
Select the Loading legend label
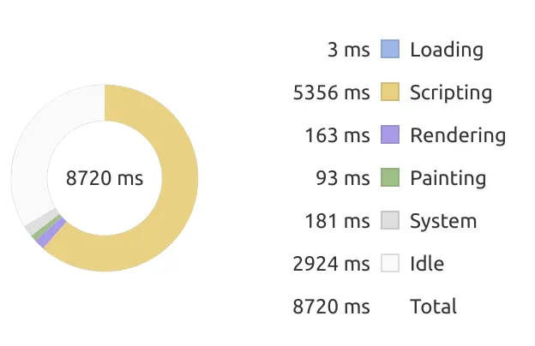pyautogui.click(x=446, y=50)
